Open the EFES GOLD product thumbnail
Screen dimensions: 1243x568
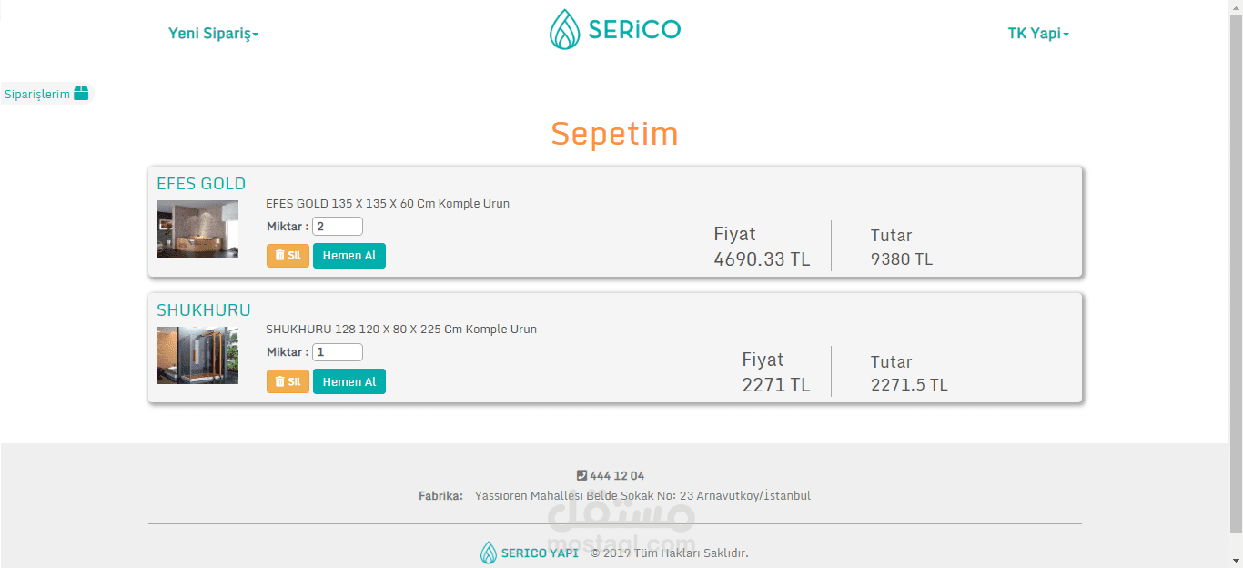coord(197,228)
